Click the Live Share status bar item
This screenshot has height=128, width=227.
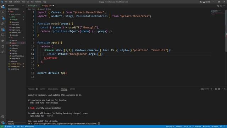point(29,127)
